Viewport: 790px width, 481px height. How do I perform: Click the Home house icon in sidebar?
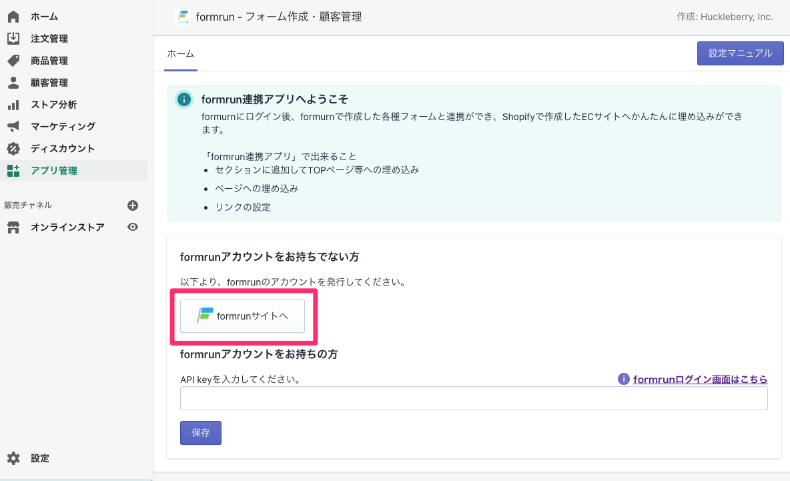click(13, 17)
